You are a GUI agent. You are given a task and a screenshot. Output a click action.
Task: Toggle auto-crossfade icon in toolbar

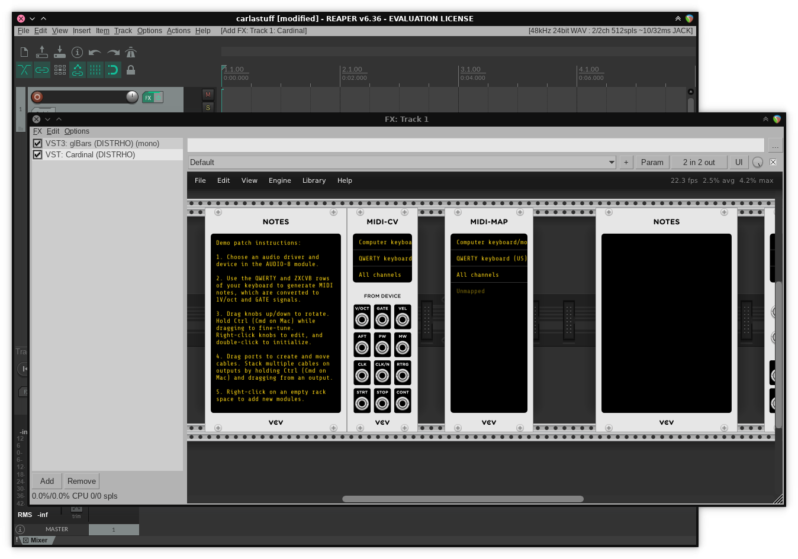pos(24,70)
